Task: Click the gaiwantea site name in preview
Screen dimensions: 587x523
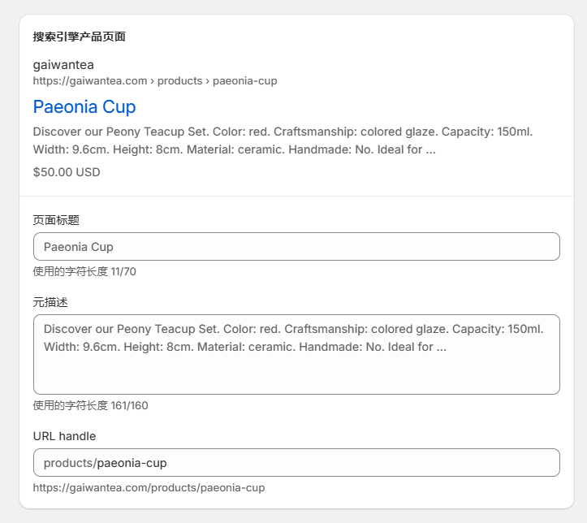Action: (63, 64)
